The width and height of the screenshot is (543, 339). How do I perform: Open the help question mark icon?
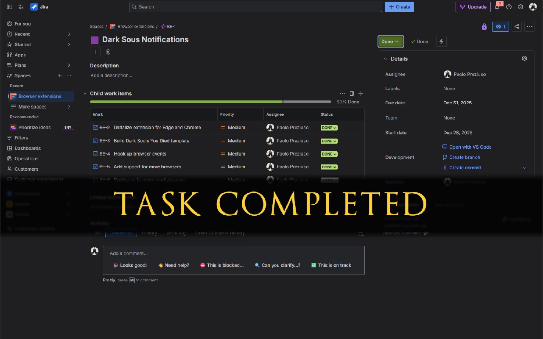[509, 7]
